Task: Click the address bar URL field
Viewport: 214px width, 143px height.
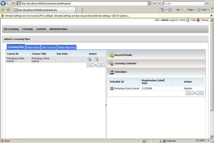Action: click(82, 4)
